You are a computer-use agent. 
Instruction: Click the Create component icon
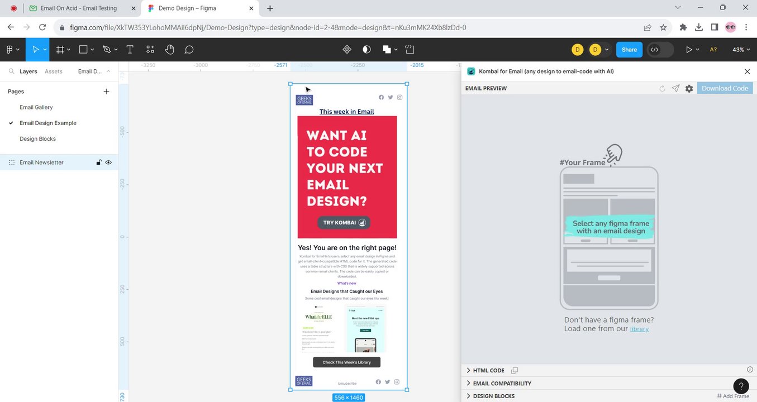347,50
